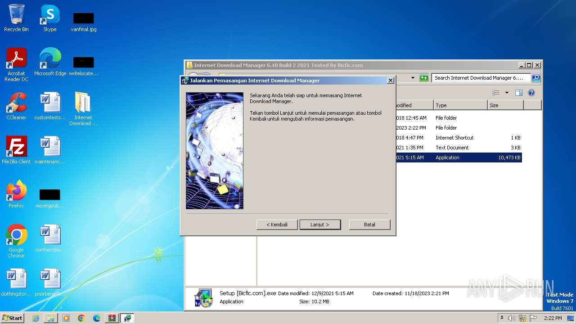Open the maintenanc Word document

pos(50,150)
